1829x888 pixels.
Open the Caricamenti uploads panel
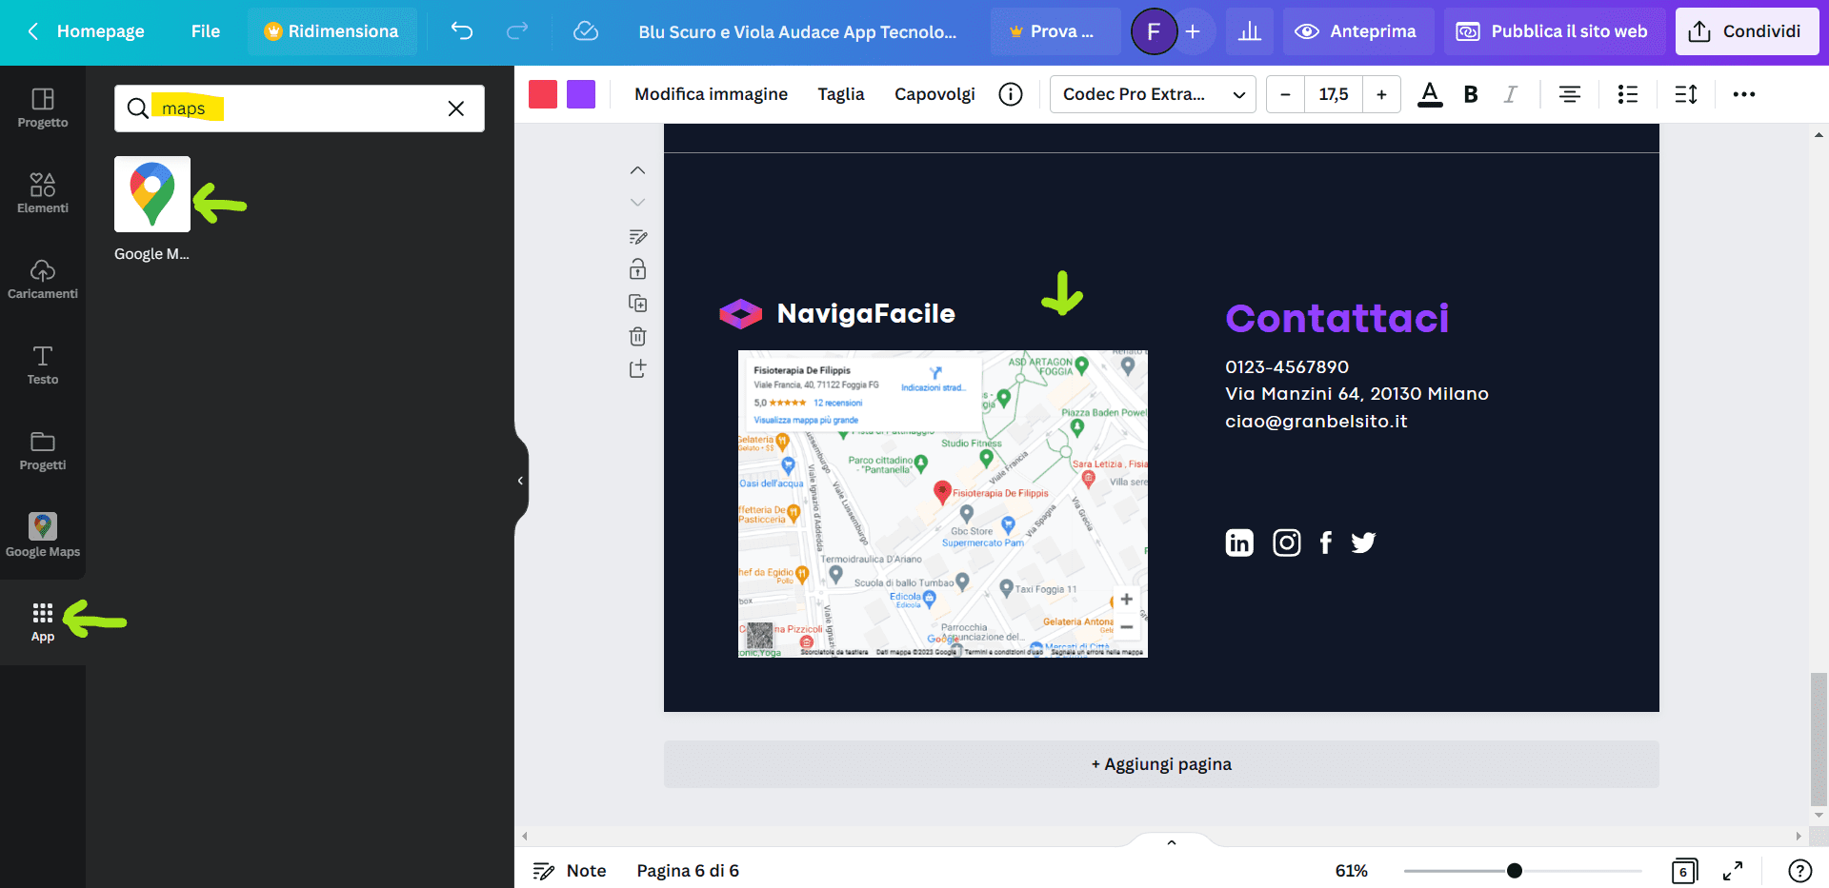43,280
